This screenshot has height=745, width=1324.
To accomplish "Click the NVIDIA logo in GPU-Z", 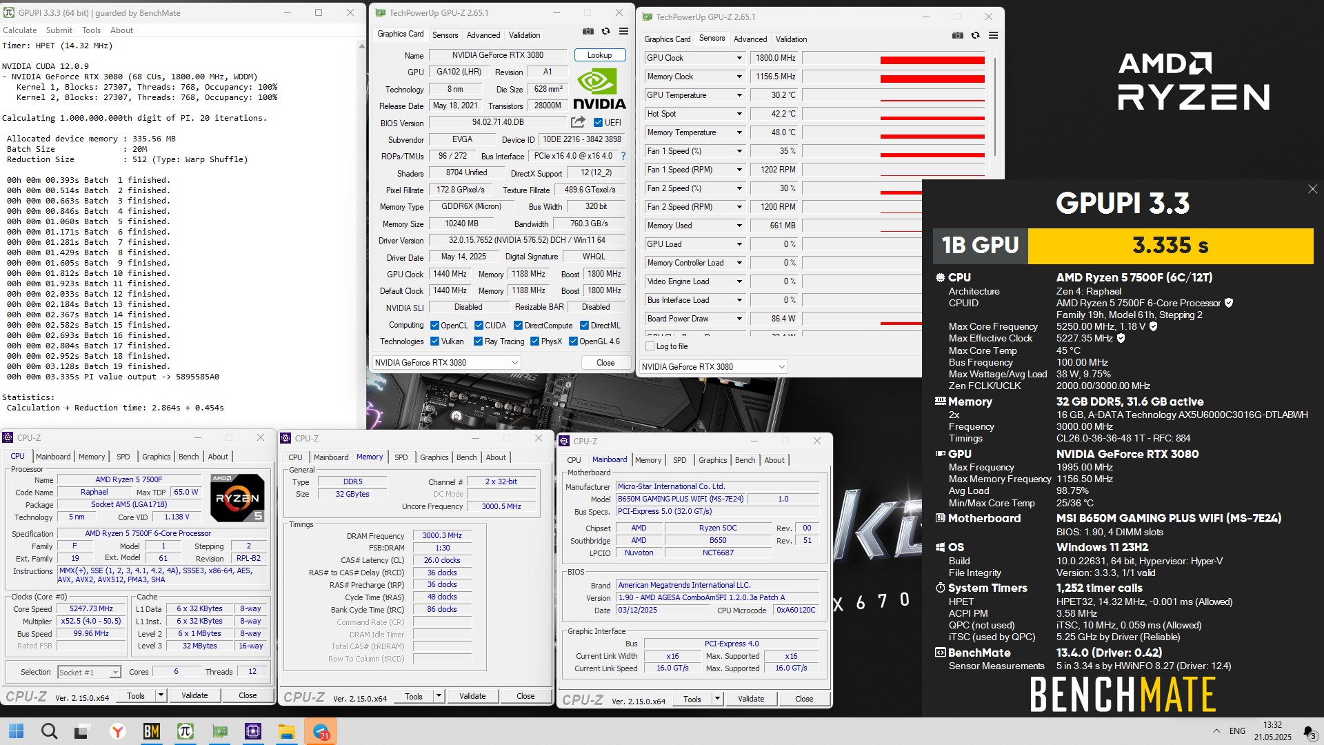I will 599,89.
